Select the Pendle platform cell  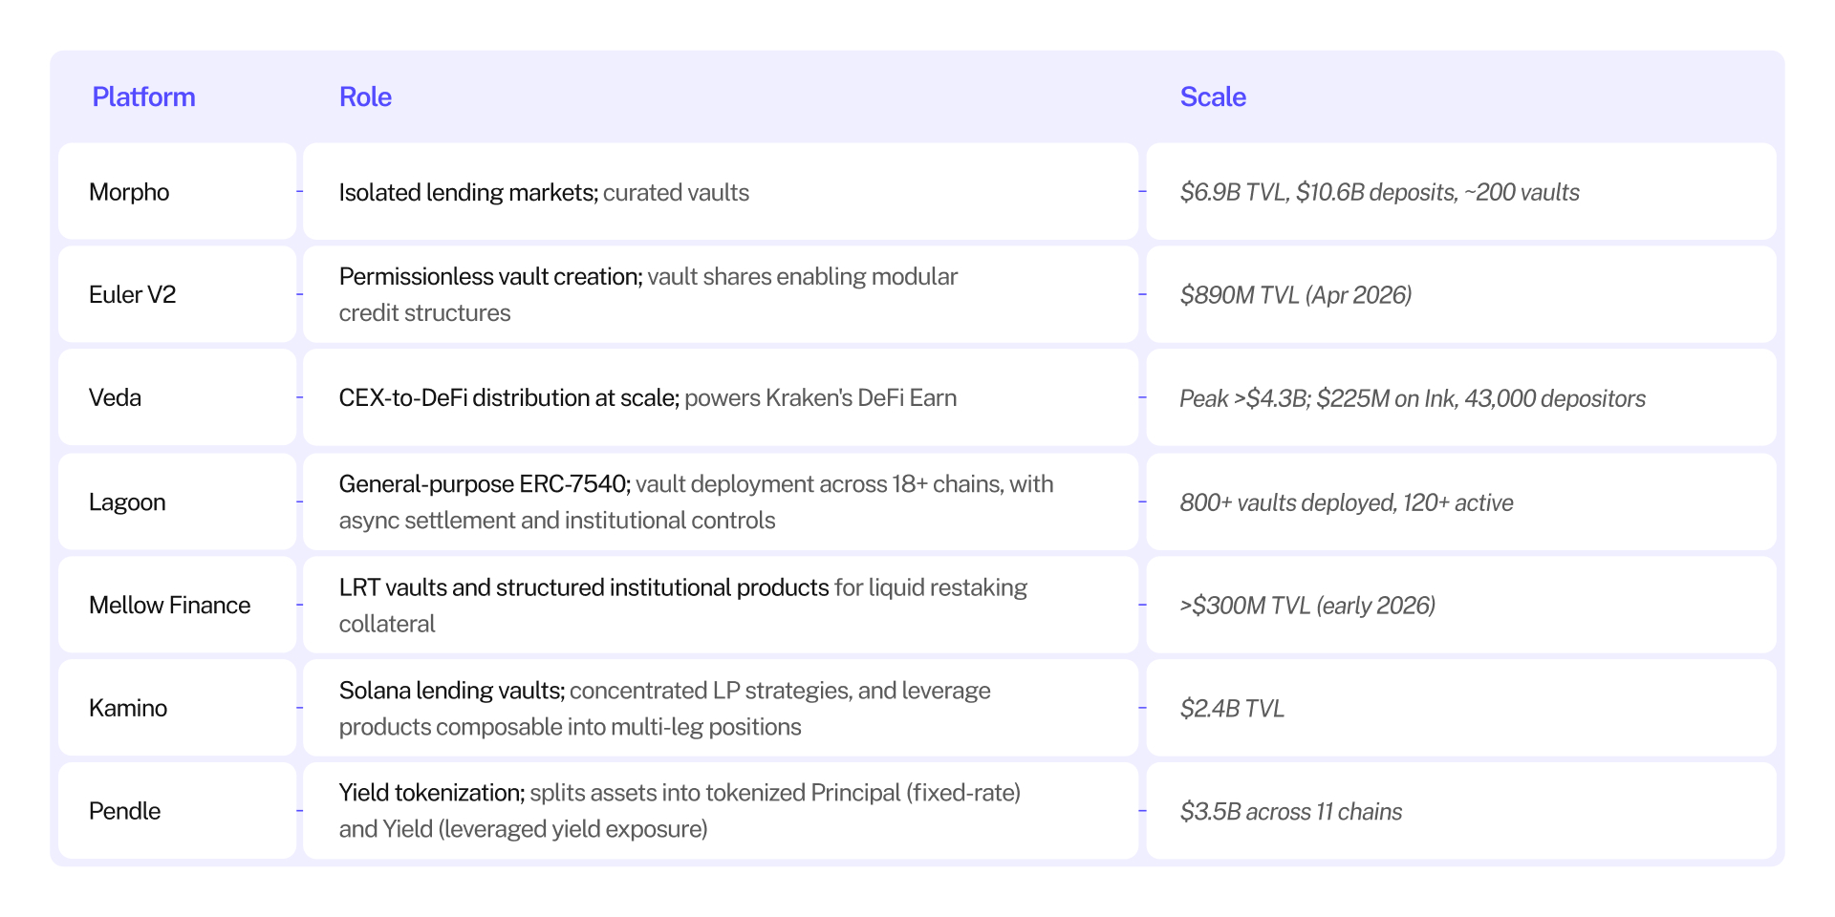click(x=178, y=811)
